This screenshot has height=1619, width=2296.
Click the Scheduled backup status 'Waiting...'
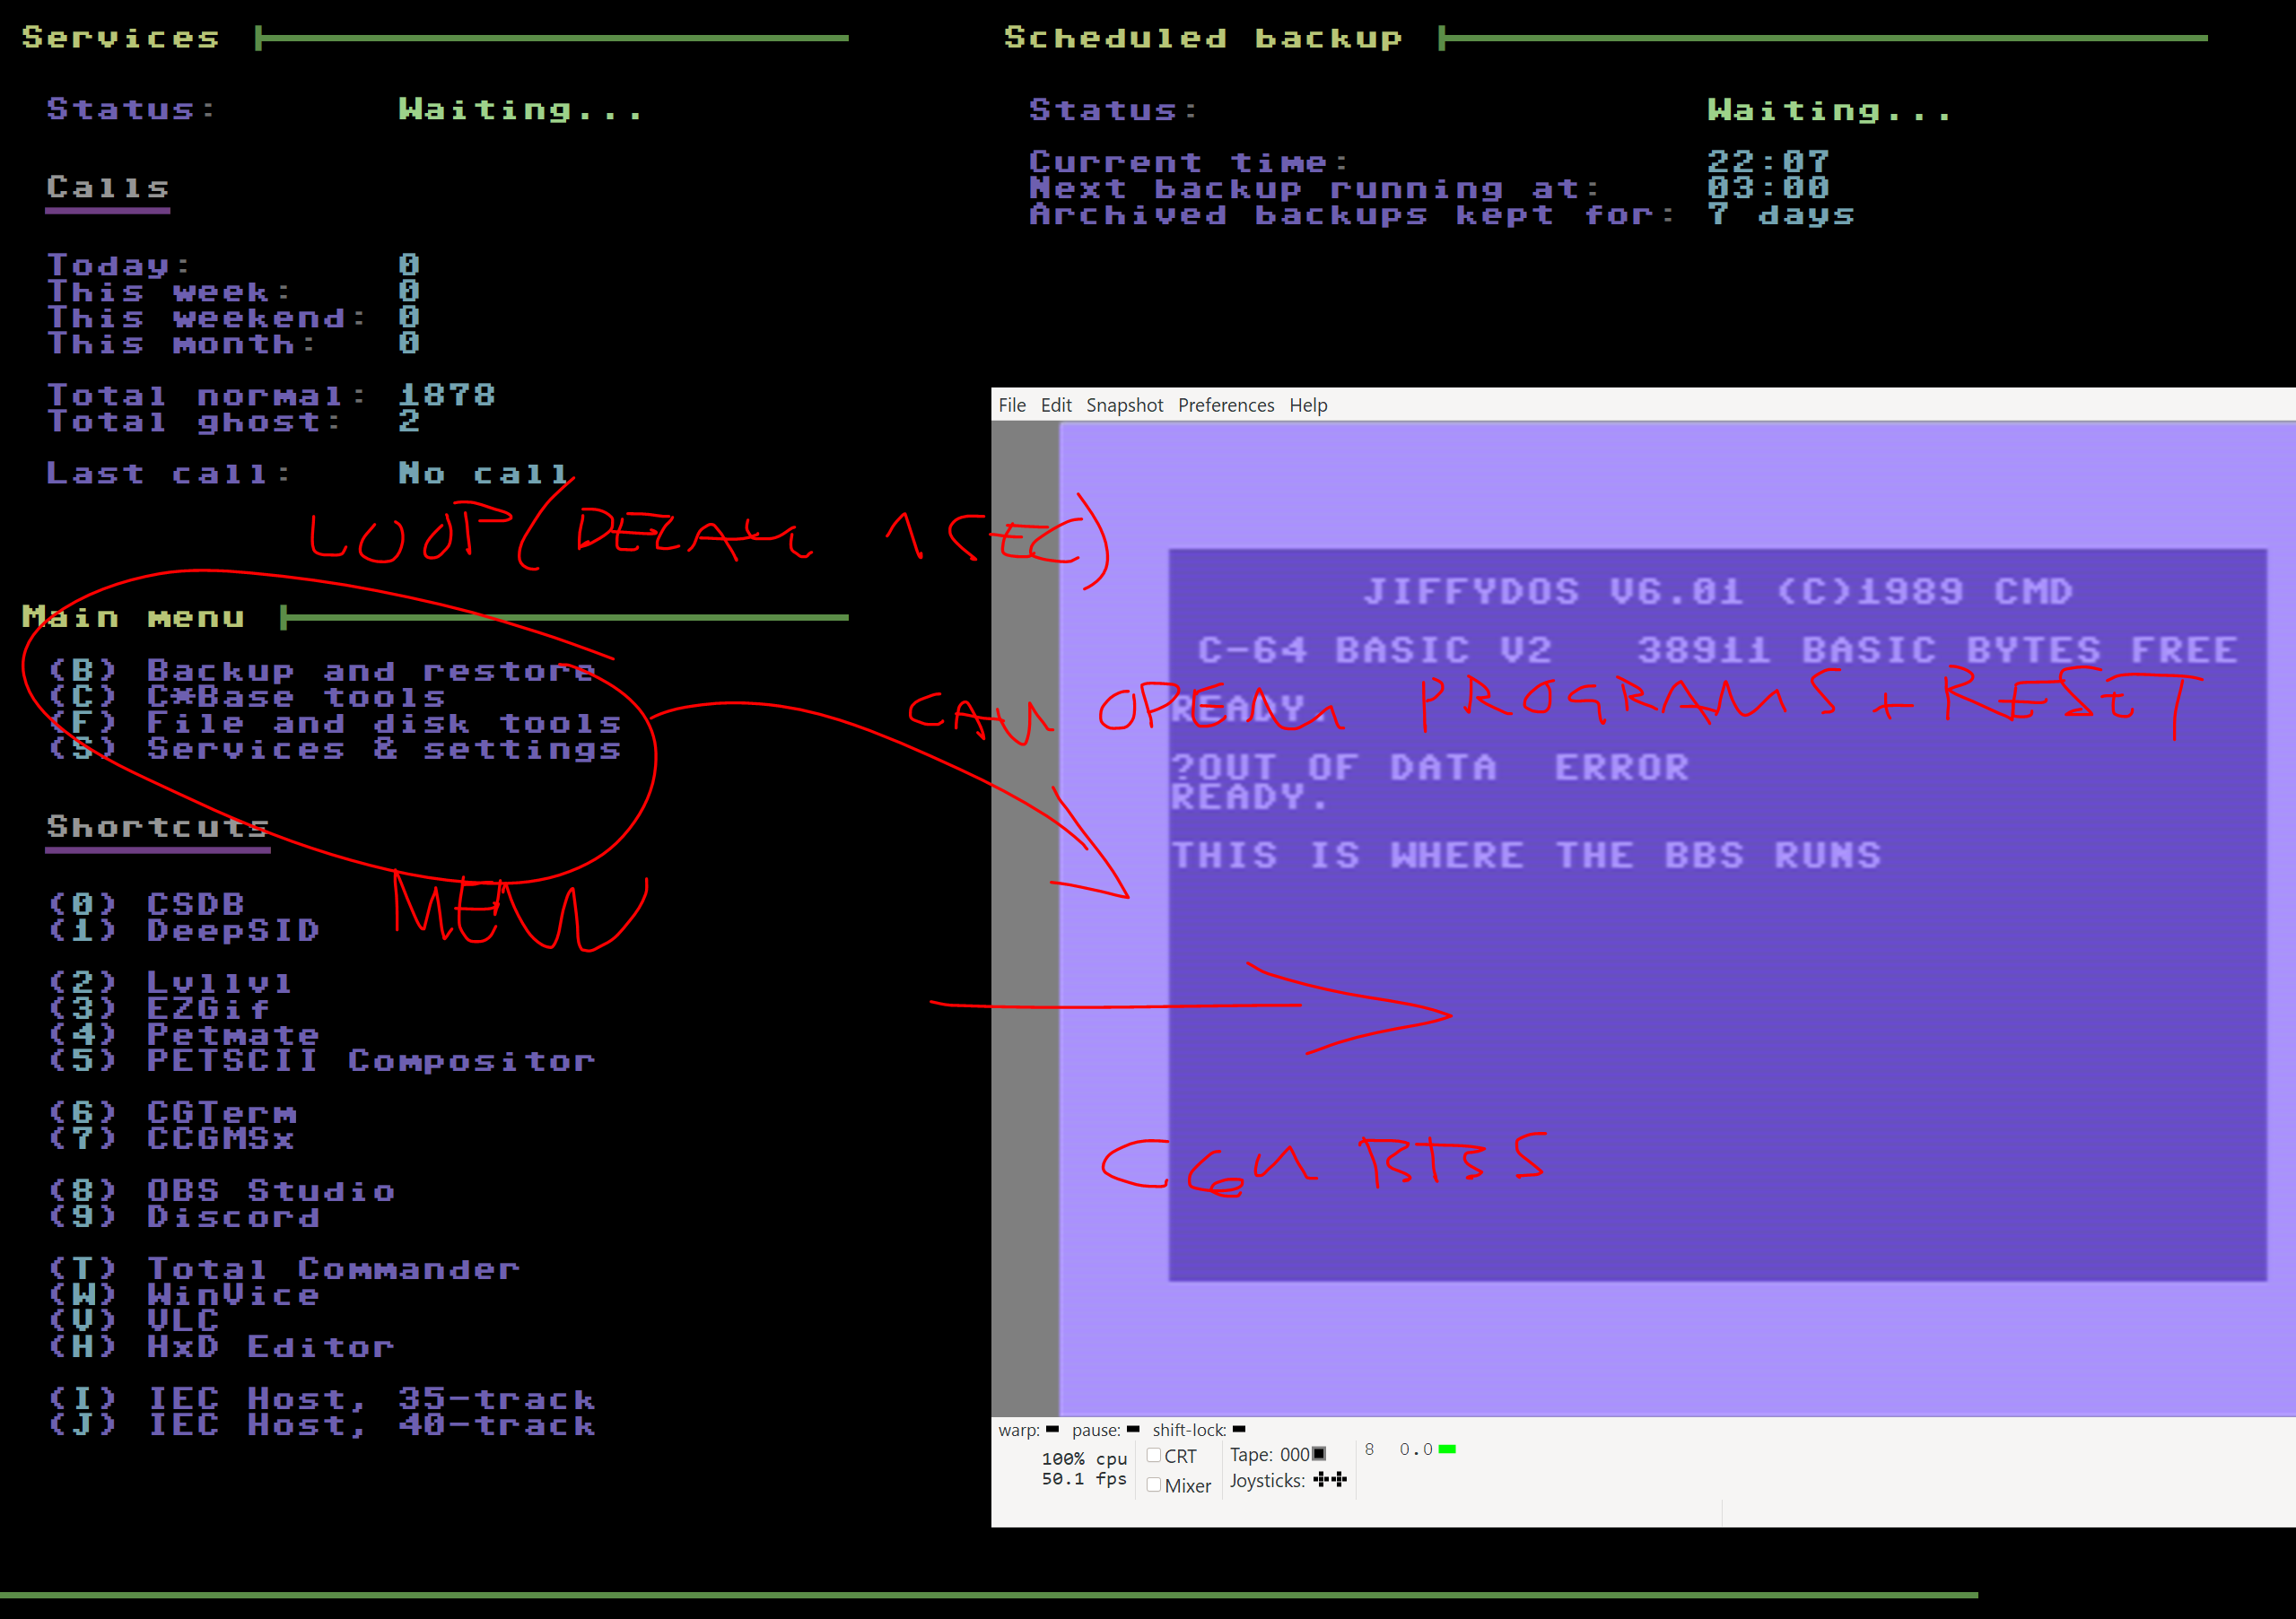(x=1830, y=110)
